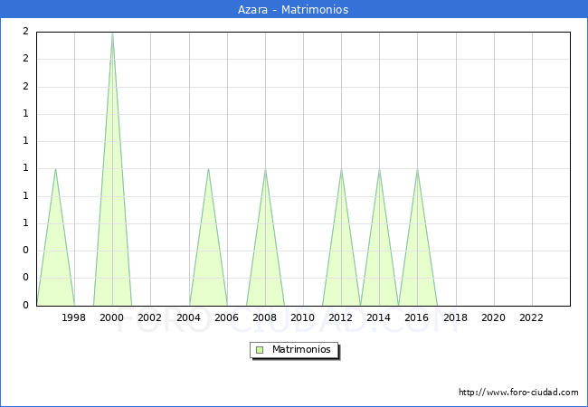Click the peak of the 2016 spike
Viewport: 588px width, 407px height.
[417, 169]
